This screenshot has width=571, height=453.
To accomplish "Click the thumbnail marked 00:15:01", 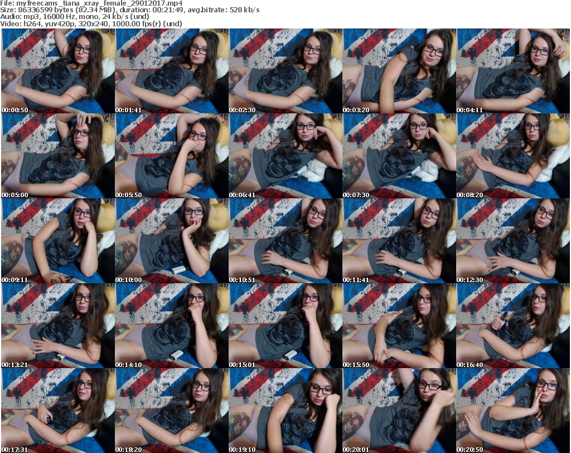I will 285,326.
